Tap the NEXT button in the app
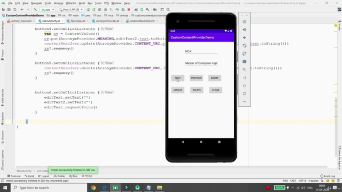Viewport: 342px width, 192px height. click(x=178, y=78)
